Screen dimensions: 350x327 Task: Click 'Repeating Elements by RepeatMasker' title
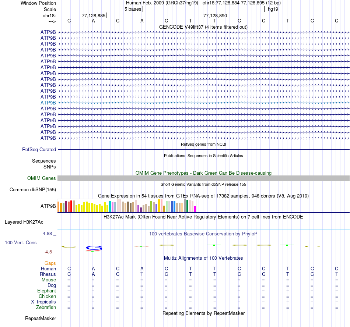[x=203, y=313]
